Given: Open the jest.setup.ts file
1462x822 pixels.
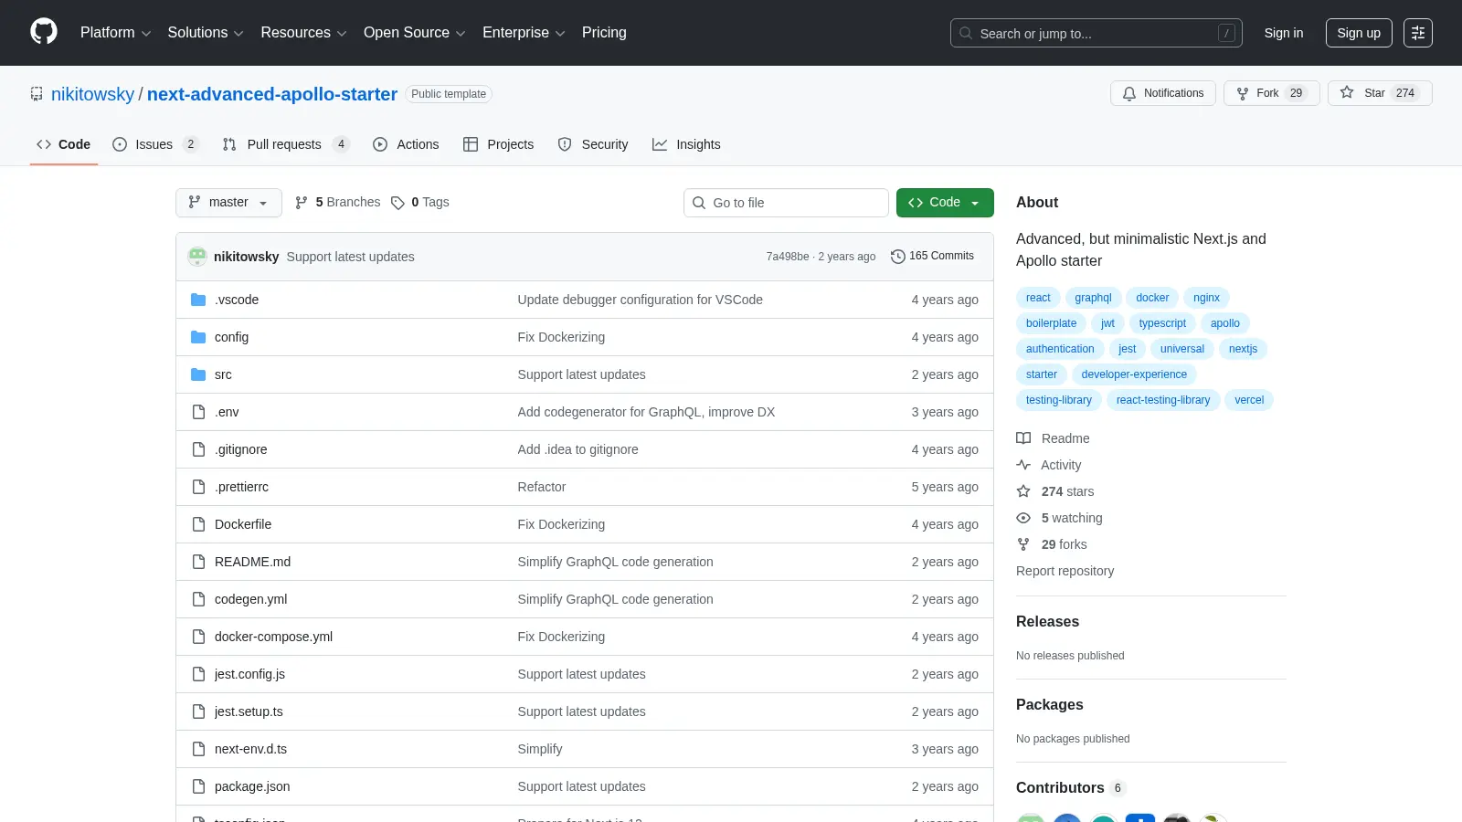Looking at the screenshot, I should tap(249, 711).
